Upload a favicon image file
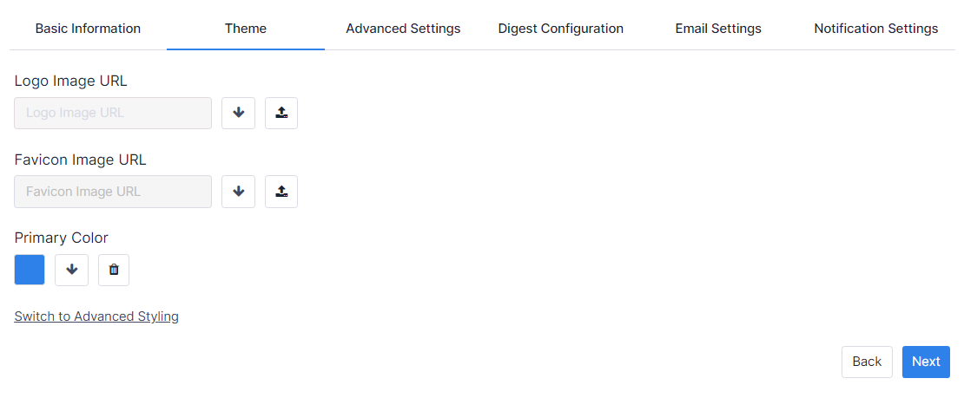The height and width of the screenshot is (398, 964). tap(281, 192)
